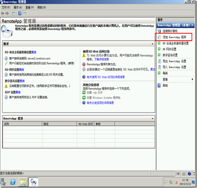Open the 操作(A) menu
Image resolution: width=197 pixels, height=188 pixels.
(x=18, y=7)
